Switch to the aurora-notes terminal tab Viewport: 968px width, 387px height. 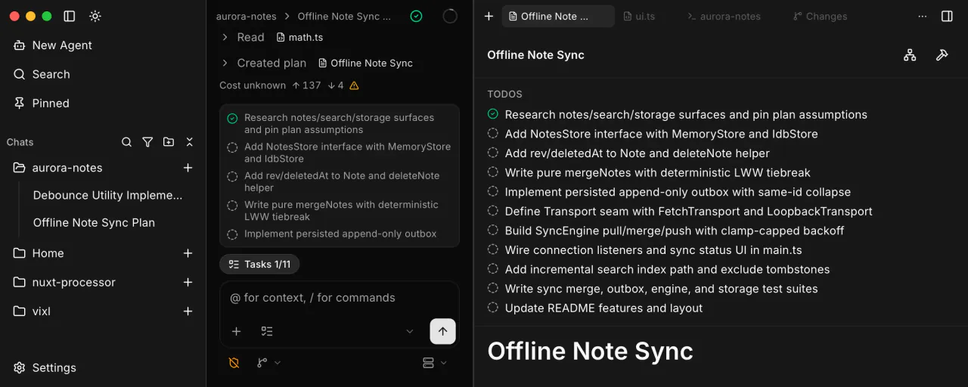pos(724,16)
